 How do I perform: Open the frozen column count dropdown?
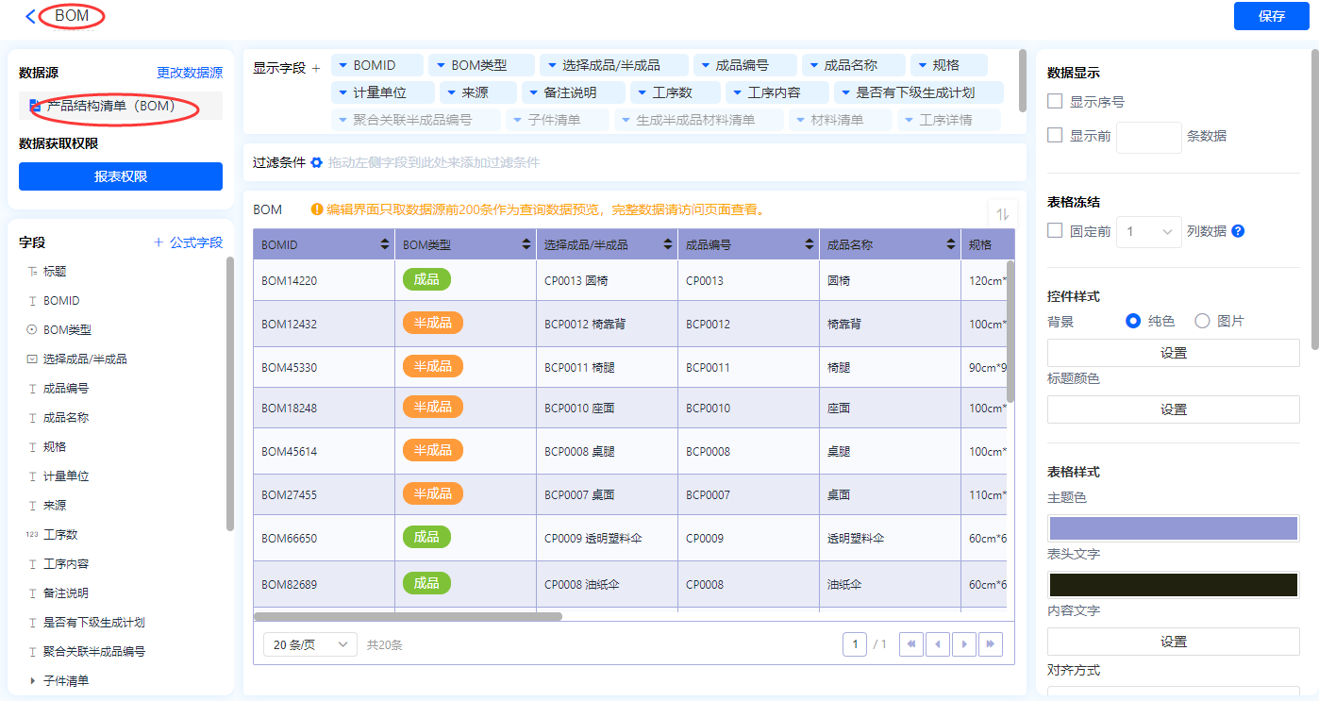pos(1148,231)
